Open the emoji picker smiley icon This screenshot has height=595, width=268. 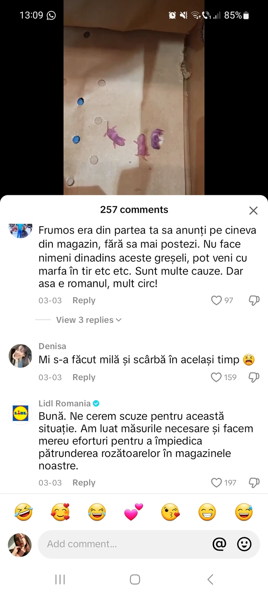[x=244, y=544]
